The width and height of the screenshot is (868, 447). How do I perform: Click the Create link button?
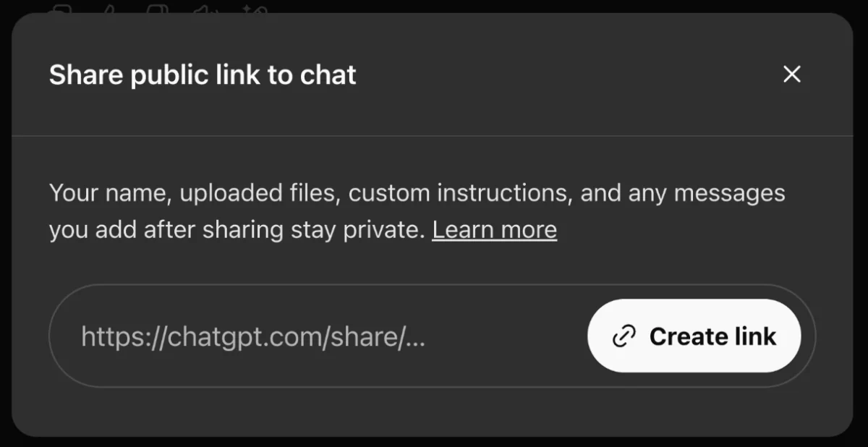[x=694, y=336]
